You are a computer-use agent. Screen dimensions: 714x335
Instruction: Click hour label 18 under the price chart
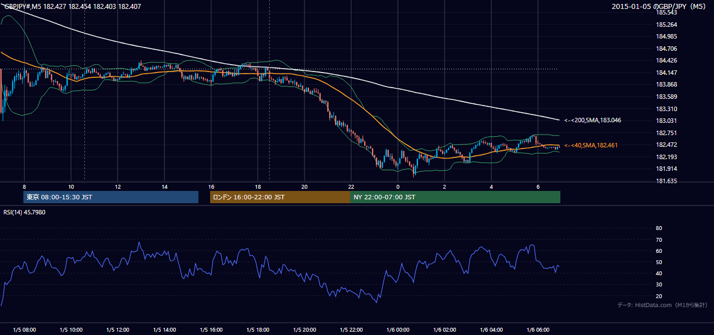[x=258, y=186]
